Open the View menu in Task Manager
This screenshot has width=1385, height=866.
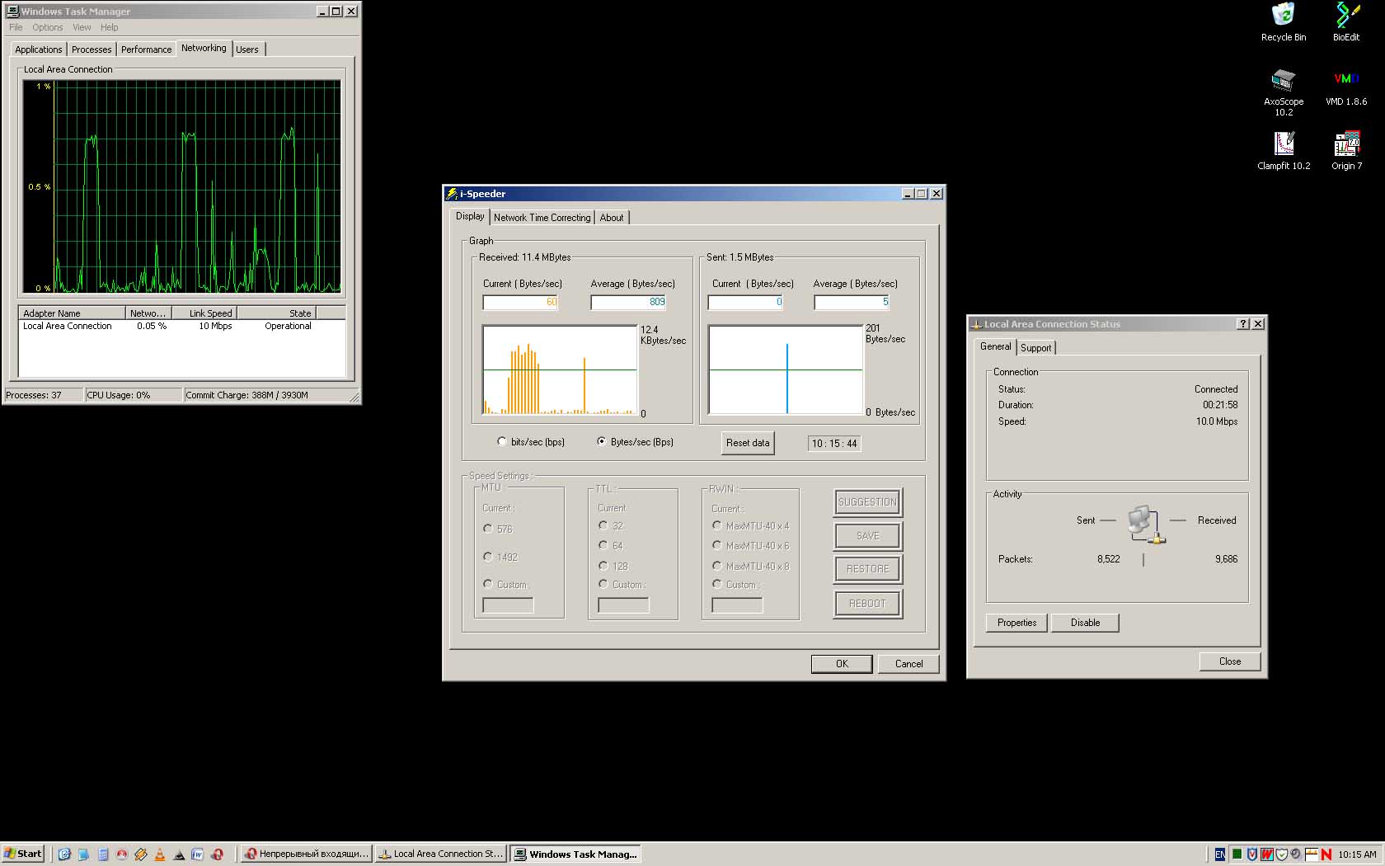tap(82, 27)
